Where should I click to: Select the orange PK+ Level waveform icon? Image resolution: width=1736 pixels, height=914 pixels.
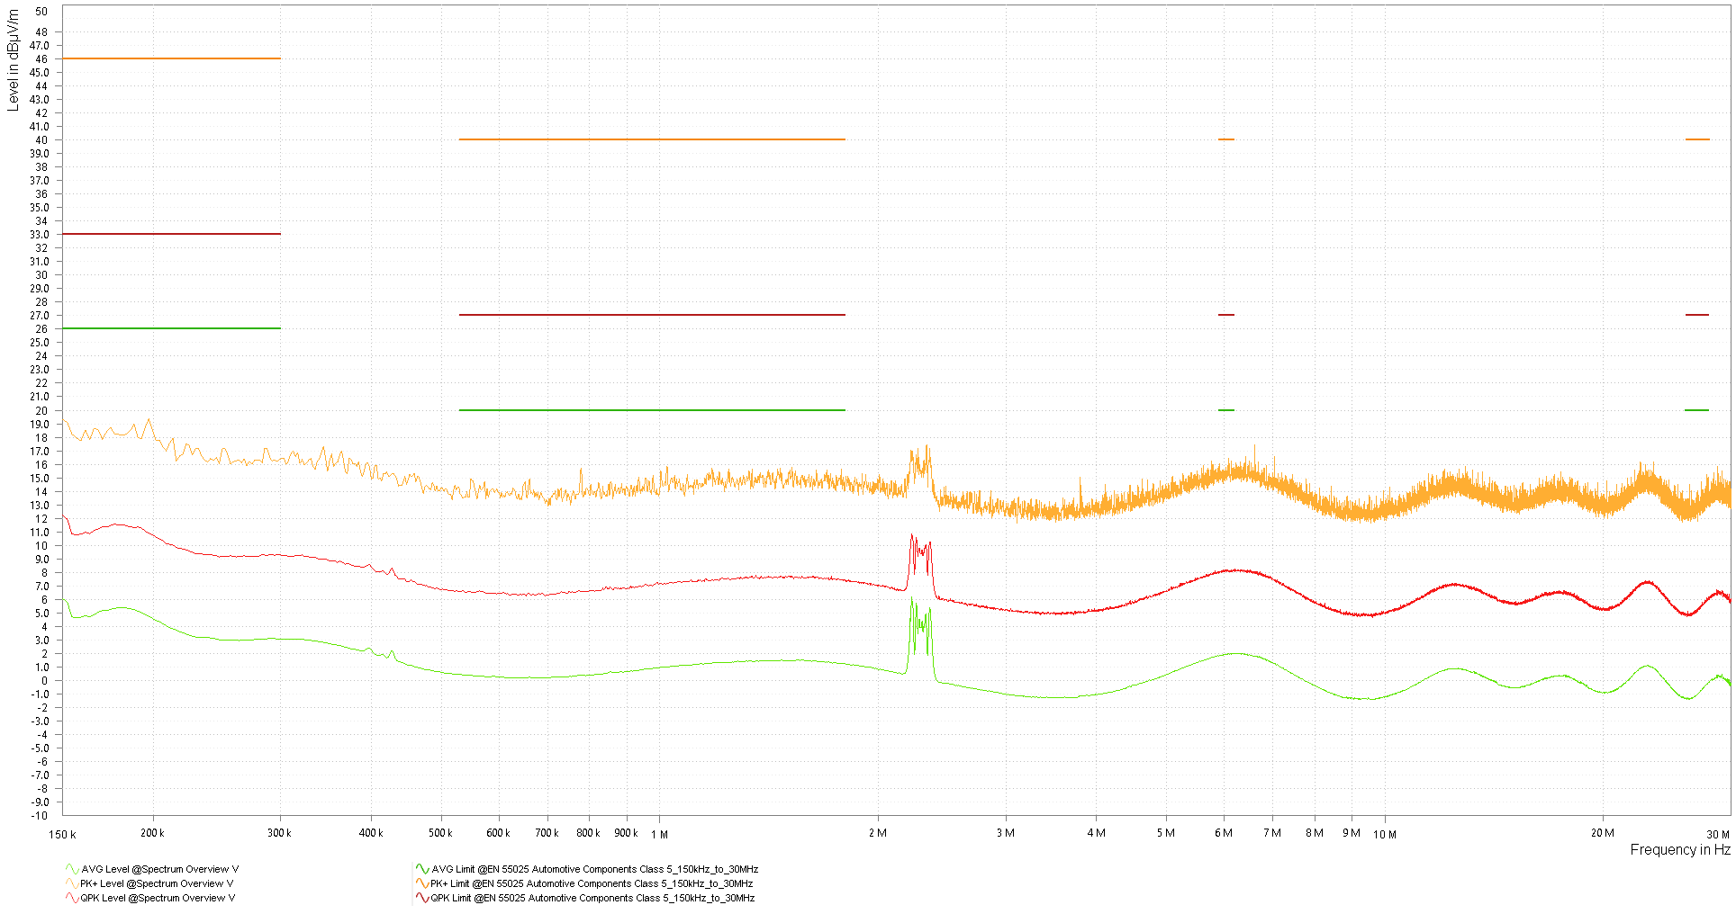(x=70, y=883)
